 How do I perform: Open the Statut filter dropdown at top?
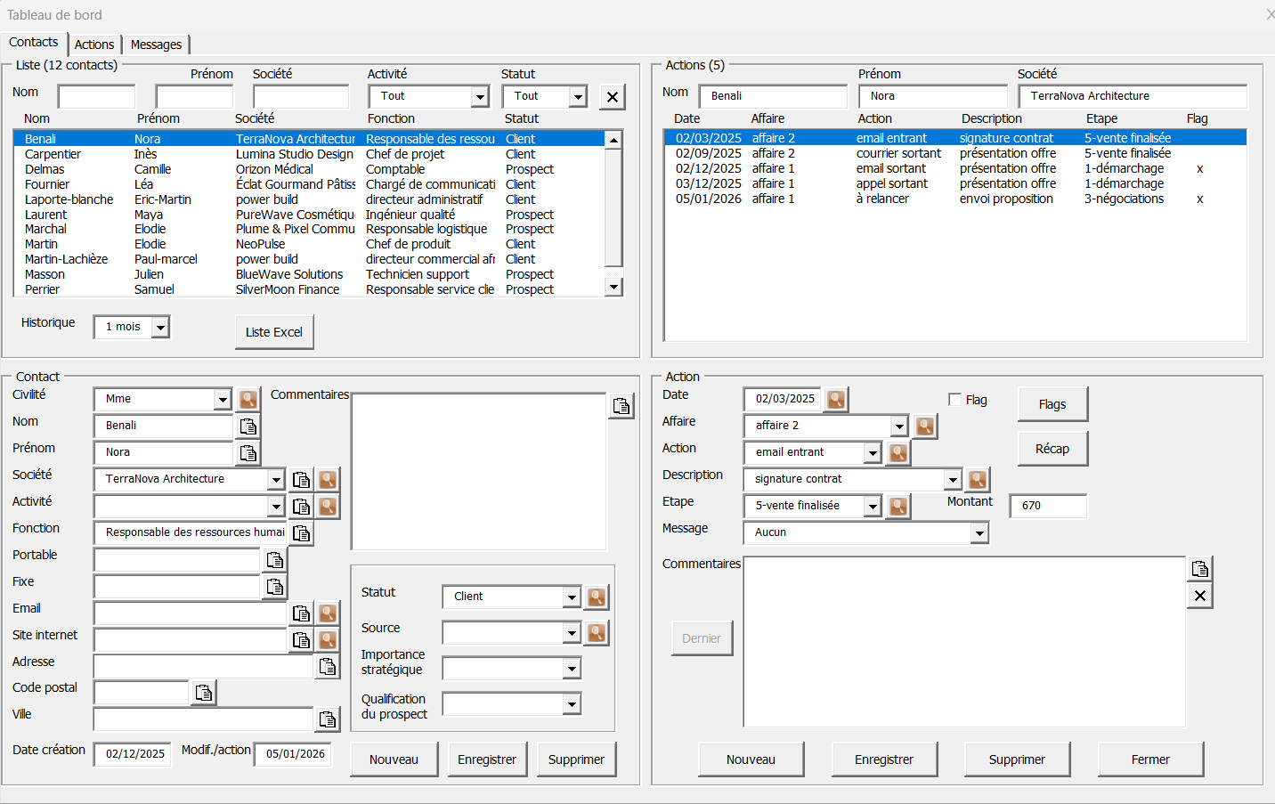(x=578, y=96)
